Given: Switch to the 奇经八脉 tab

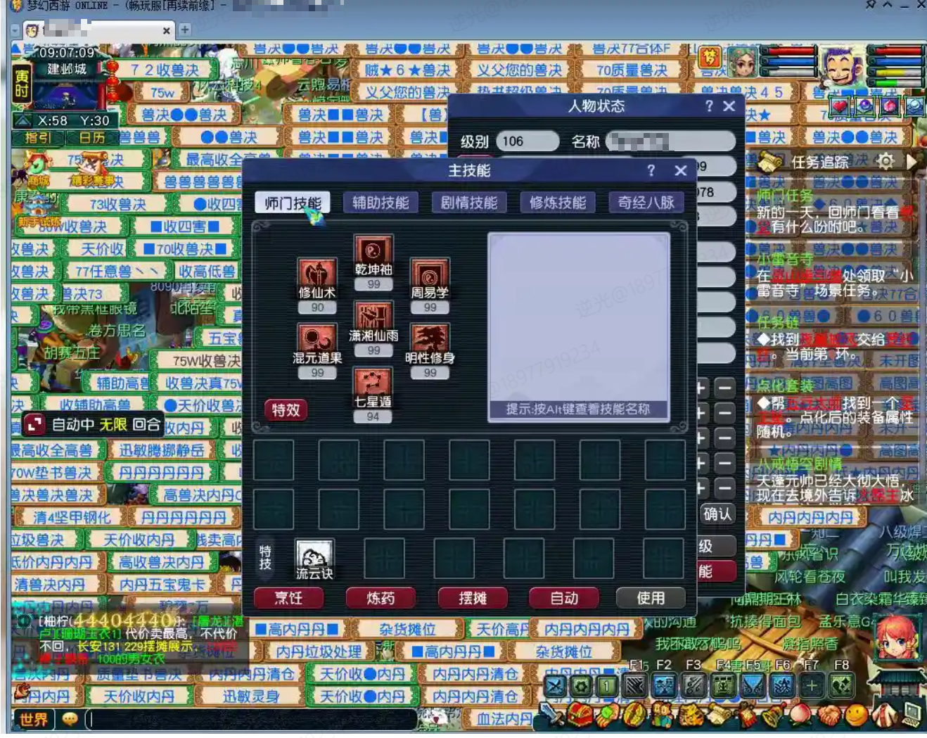Looking at the screenshot, I should (x=646, y=203).
